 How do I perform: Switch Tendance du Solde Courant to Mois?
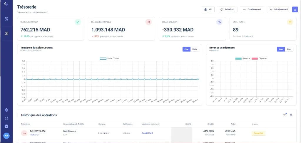[x=195, y=49]
